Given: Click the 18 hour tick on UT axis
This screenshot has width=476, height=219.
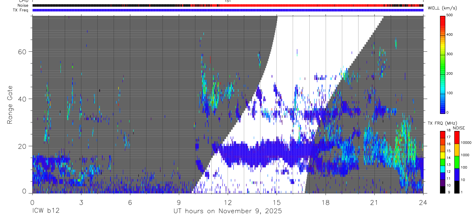Looking at the screenshot, I should coord(326,202).
